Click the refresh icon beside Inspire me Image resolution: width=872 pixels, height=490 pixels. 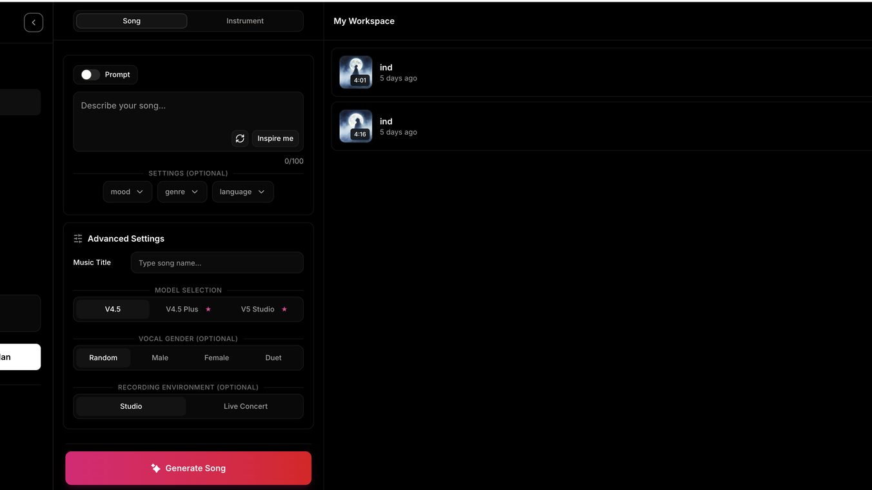pos(240,138)
